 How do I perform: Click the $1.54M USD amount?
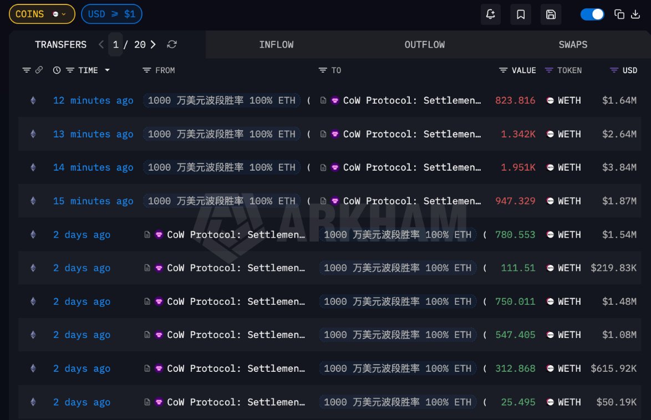pos(619,234)
